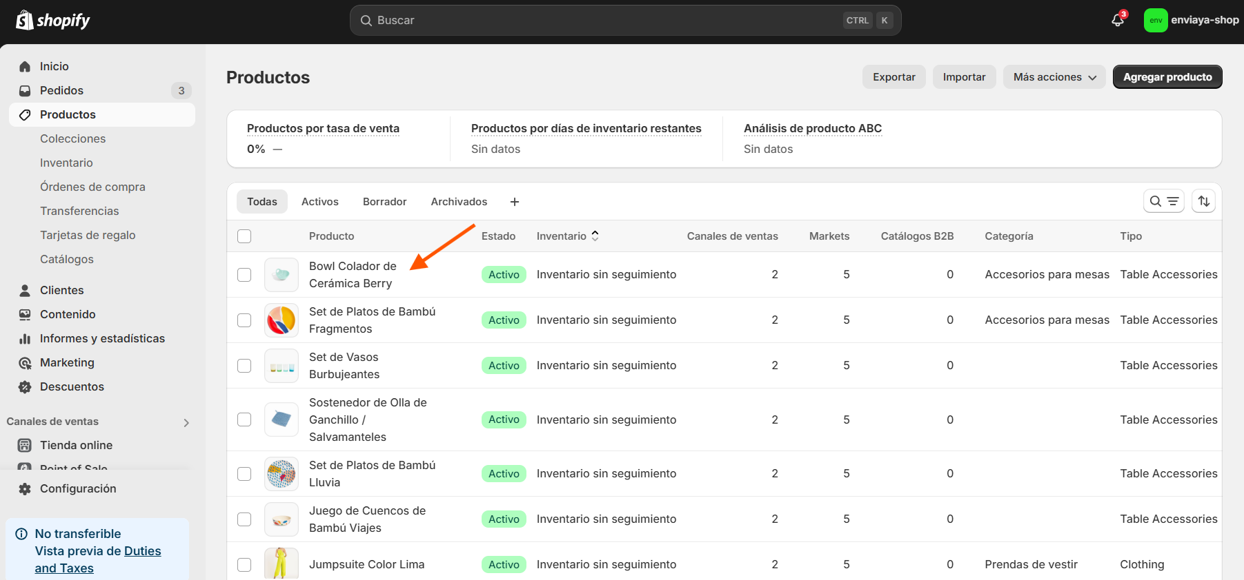Click the Shopify logo
This screenshot has width=1244, height=580.
[x=53, y=20]
